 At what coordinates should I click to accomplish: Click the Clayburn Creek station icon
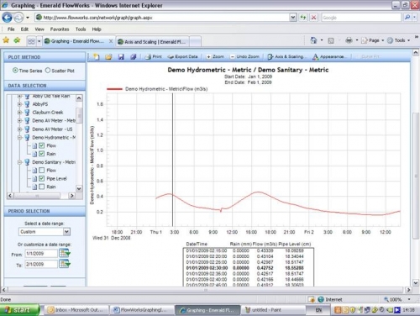[x=27, y=113]
